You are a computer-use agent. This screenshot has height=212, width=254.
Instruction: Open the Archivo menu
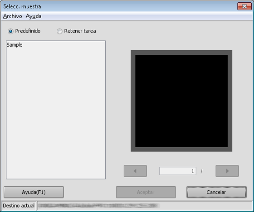coord(13,16)
